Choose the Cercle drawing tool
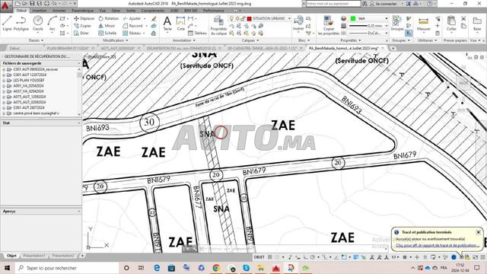The width and height of the screenshot is (487, 274). (x=38, y=24)
